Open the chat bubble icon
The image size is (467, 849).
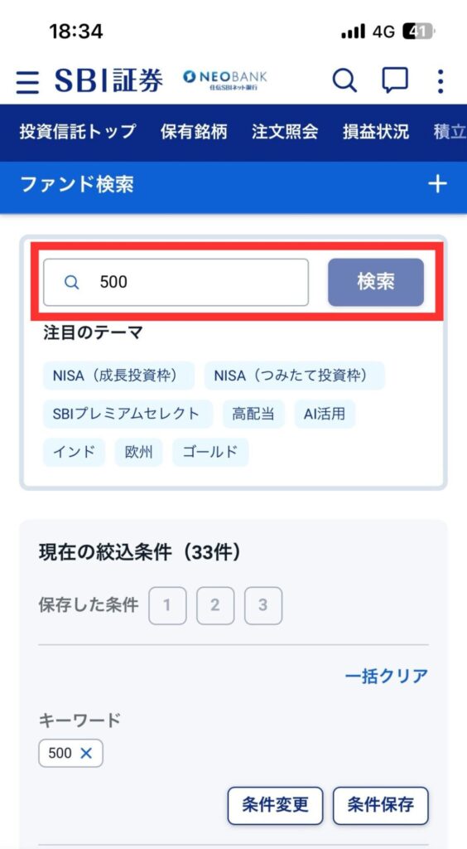tap(395, 81)
